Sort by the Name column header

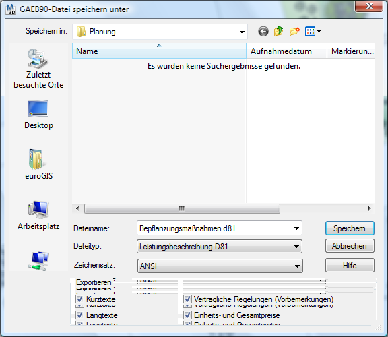tap(159, 51)
